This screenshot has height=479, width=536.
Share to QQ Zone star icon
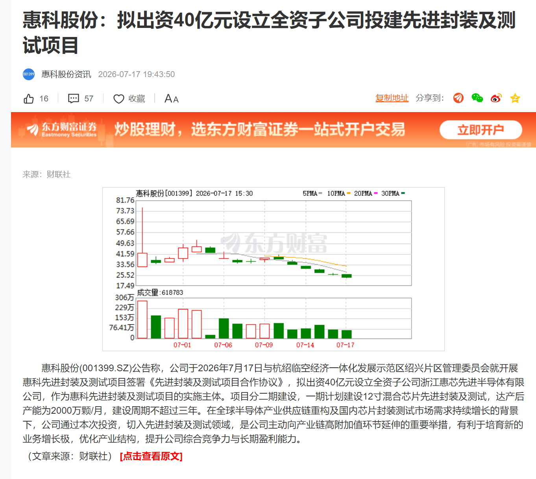515,98
